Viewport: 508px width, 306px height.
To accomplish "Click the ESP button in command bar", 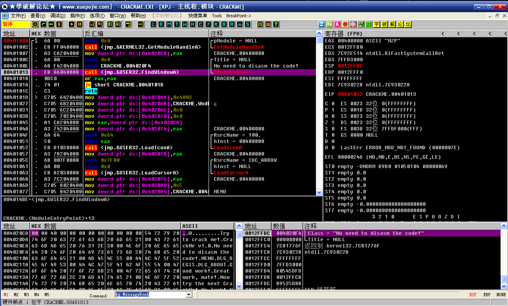I will pos(473,295).
